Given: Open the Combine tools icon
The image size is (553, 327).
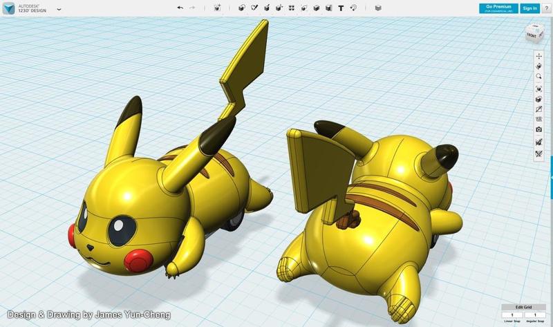Looking at the screenshot, I should (317, 8).
